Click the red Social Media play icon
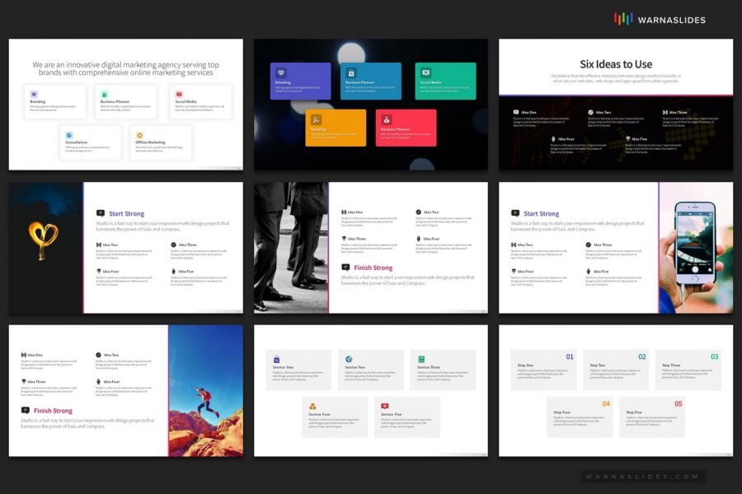This screenshot has width=742, height=494. 178,94
